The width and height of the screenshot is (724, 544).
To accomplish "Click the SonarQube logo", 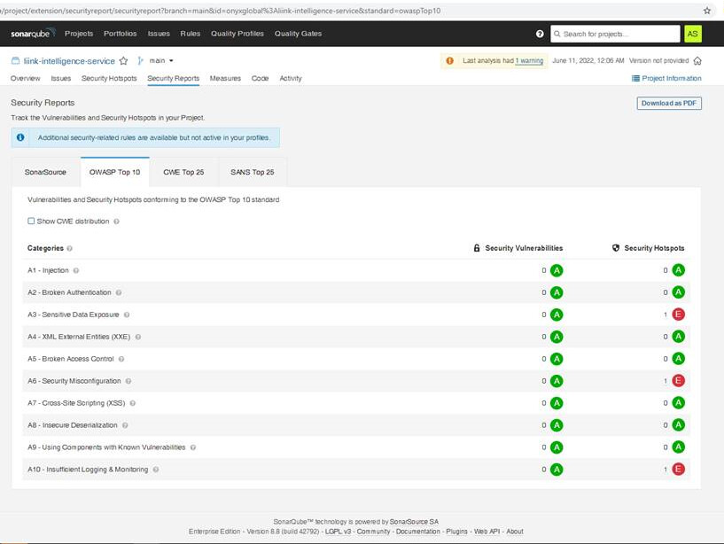I will [33, 34].
